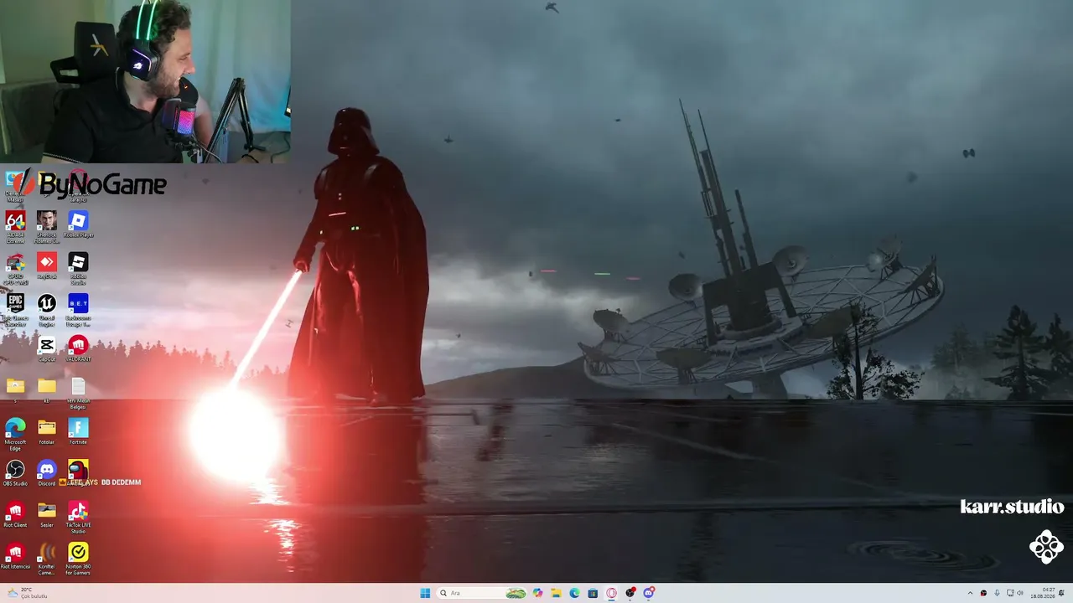Viewport: 1073px width, 603px height.
Task: Click the microphone icon in system tray
Action: click(x=997, y=593)
